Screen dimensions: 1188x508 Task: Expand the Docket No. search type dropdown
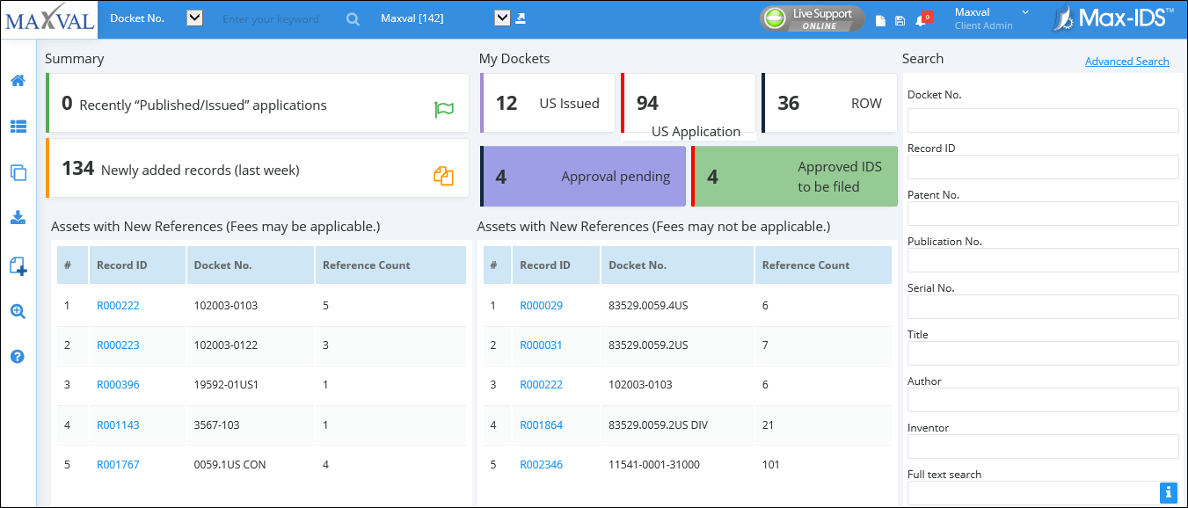pyautogui.click(x=195, y=18)
